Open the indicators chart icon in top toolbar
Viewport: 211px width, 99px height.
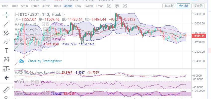pos(109,6)
